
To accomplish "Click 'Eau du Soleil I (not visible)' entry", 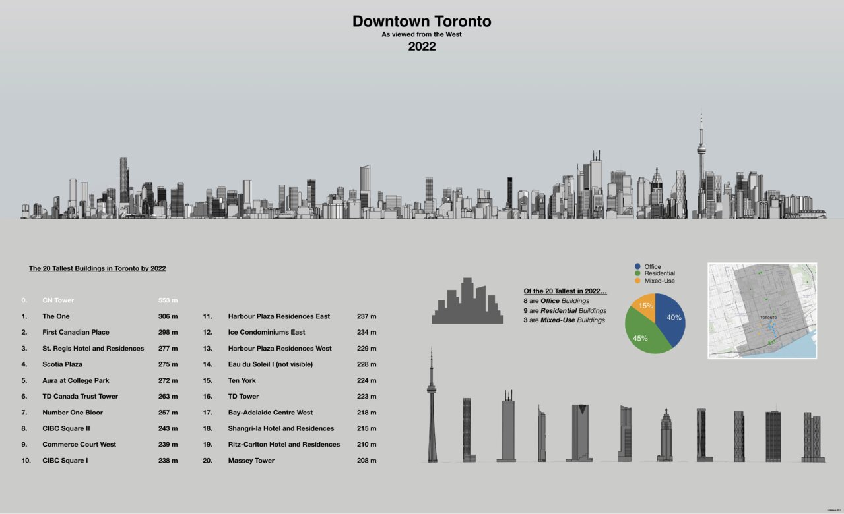I will 271,364.
